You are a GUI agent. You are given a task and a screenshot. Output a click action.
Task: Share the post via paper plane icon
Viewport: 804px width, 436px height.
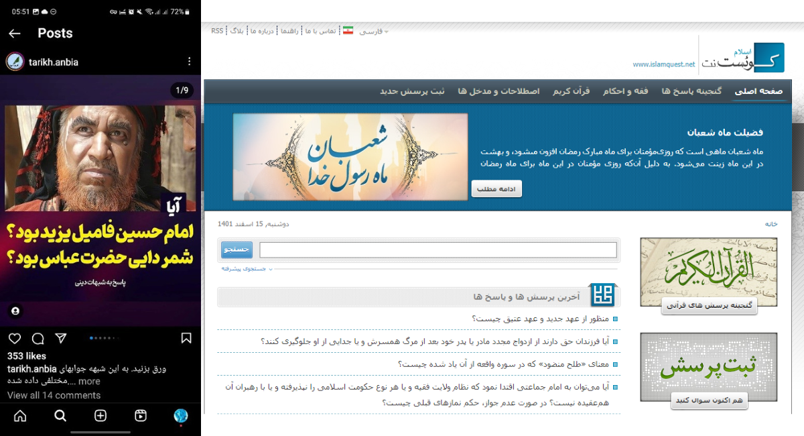pos(61,339)
